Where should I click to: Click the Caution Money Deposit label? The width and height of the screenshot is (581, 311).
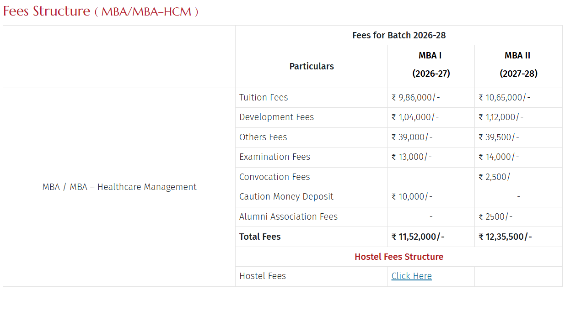pyautogui.click(x=286, y=196)
